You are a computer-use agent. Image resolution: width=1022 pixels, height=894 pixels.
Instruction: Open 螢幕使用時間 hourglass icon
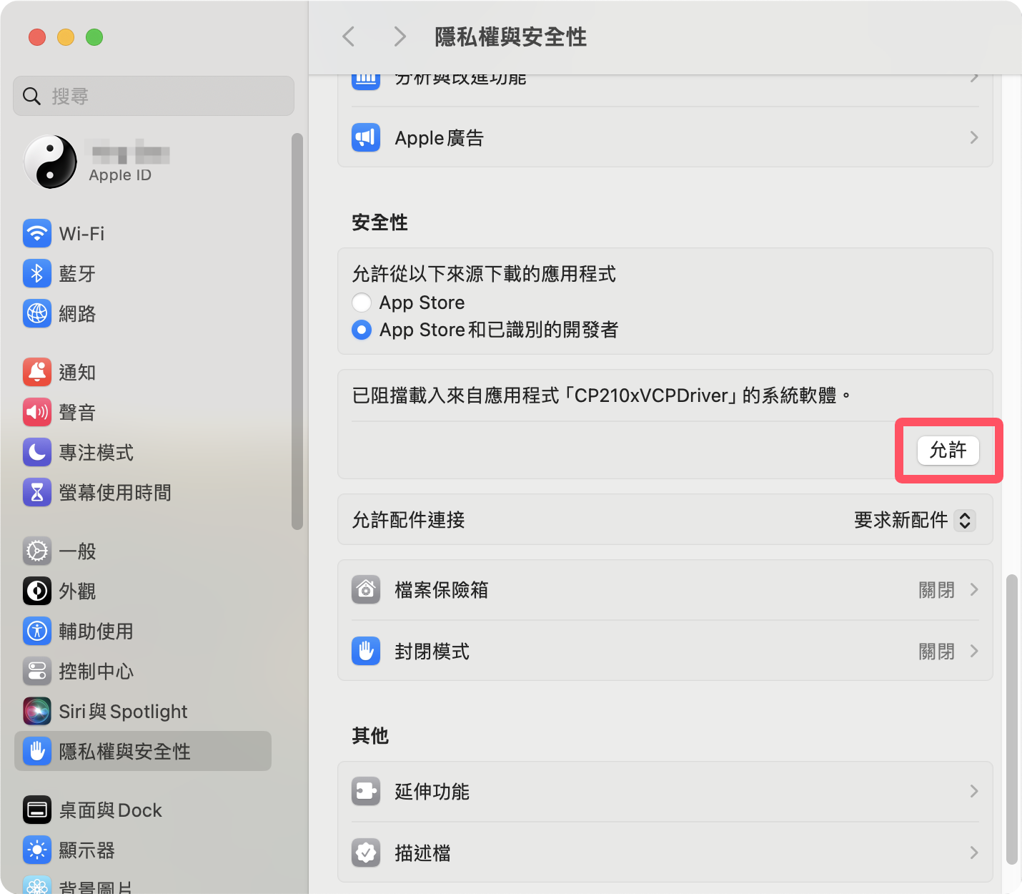(37, 492)
